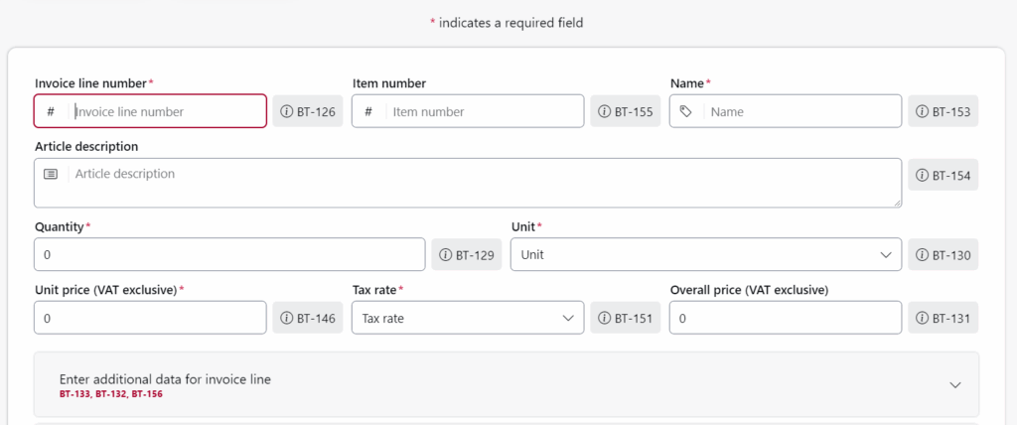Click the text lines icon in Article description

(51, 174)
